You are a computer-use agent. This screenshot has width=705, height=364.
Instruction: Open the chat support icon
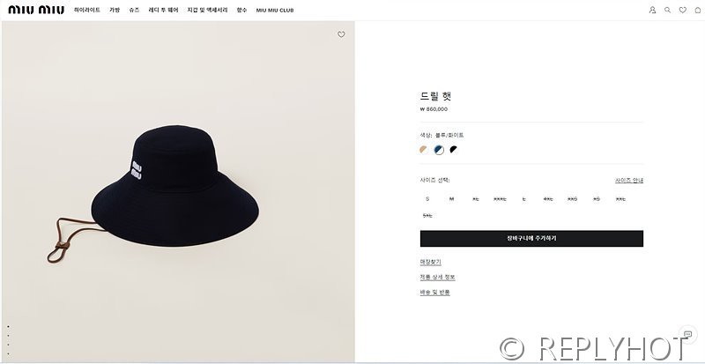click(687, 334)
